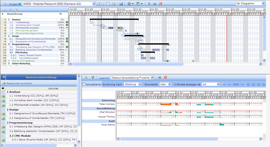Print the resource chart using printer icon

pos(159,78)
